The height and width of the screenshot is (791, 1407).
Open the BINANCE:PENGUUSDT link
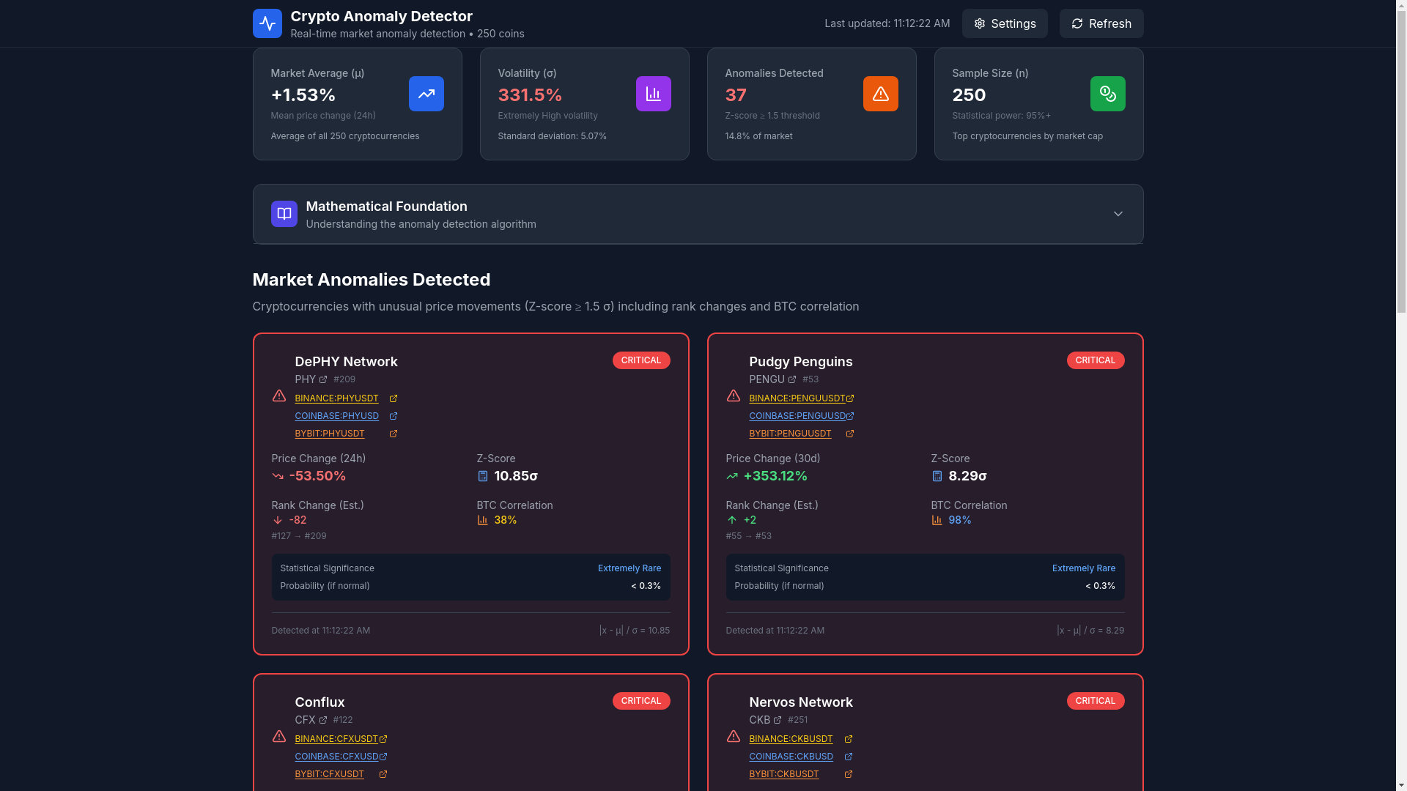coord(797,398)
